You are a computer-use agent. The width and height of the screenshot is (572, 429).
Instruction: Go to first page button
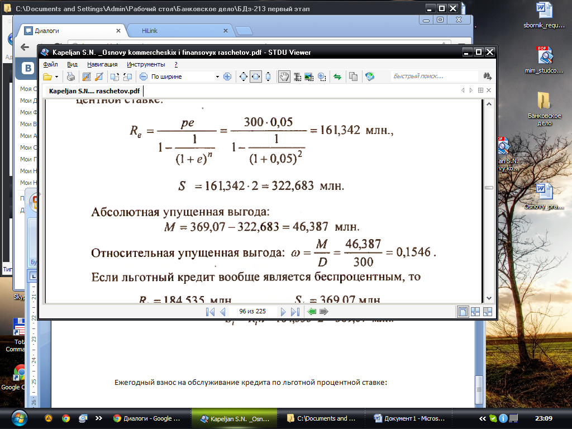(x=210, y=312)
